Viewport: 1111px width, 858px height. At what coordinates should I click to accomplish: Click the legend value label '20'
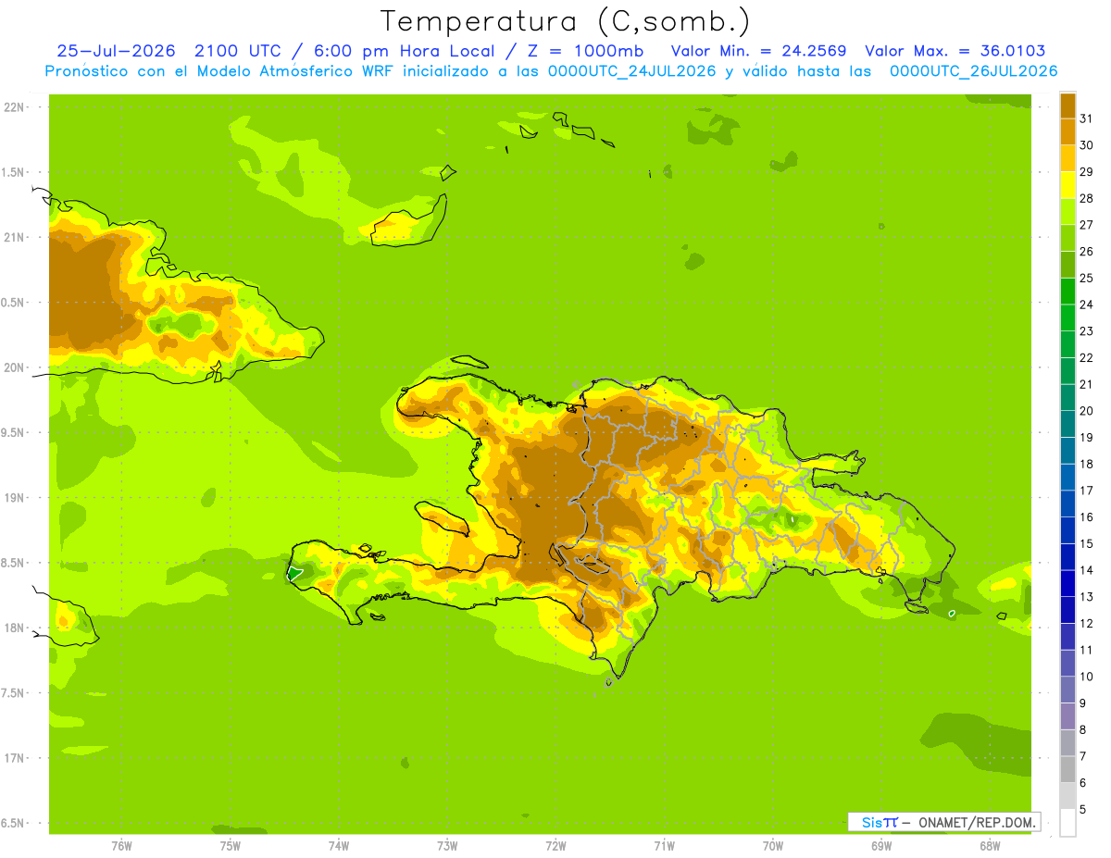coord(1086,411)
